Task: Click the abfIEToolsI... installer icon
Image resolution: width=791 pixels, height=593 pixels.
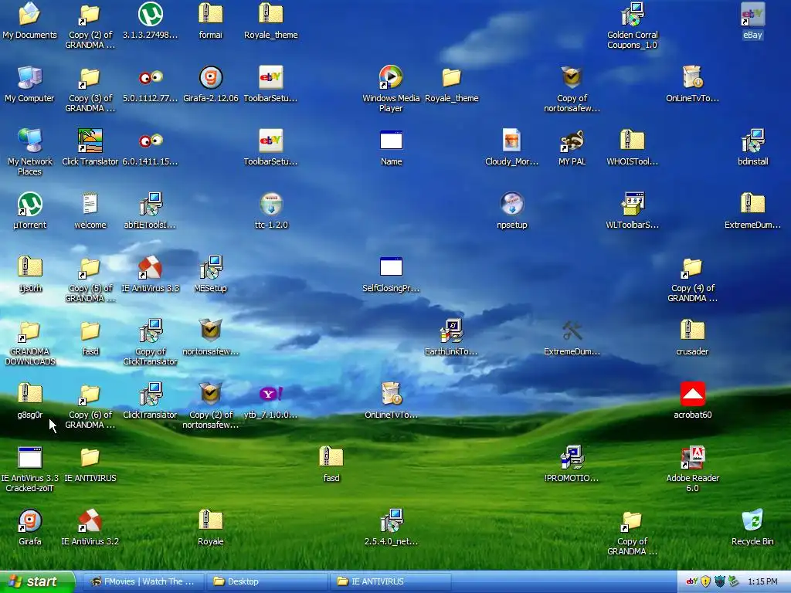Action: (x=151, y=204)
